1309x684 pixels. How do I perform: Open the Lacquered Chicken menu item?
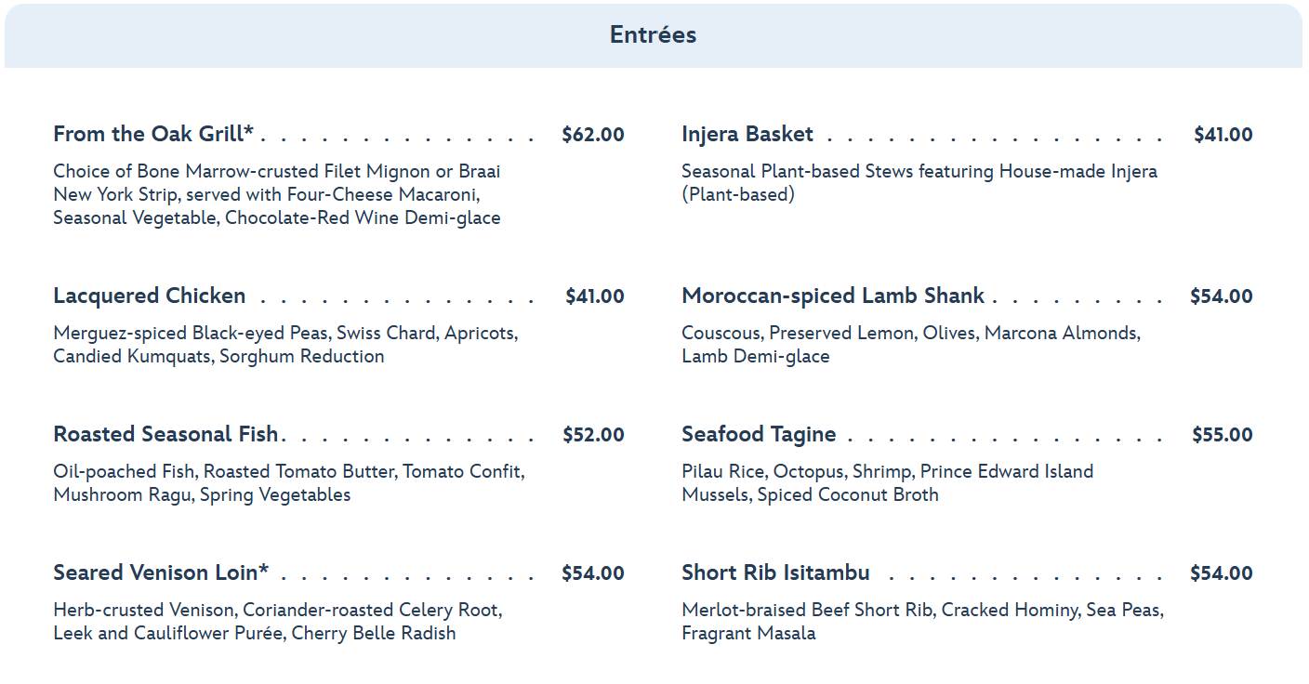149,296
